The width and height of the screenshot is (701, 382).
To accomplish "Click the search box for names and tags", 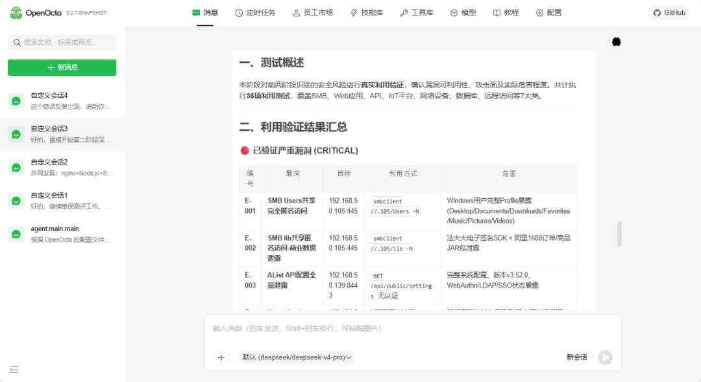I will click(62, 42).
